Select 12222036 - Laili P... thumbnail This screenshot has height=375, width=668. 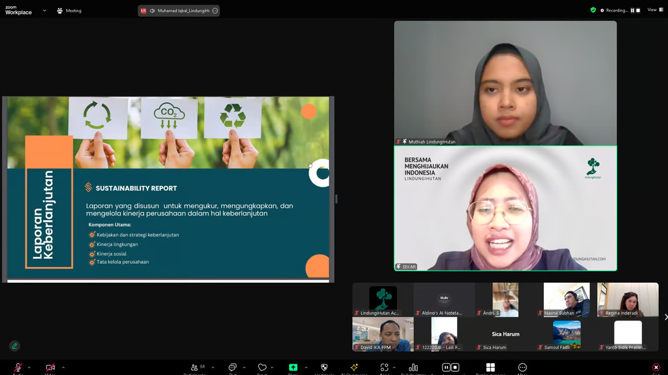(x=444, y=334)
